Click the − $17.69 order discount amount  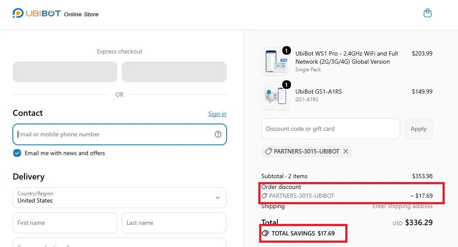click(x=422, y=196)
